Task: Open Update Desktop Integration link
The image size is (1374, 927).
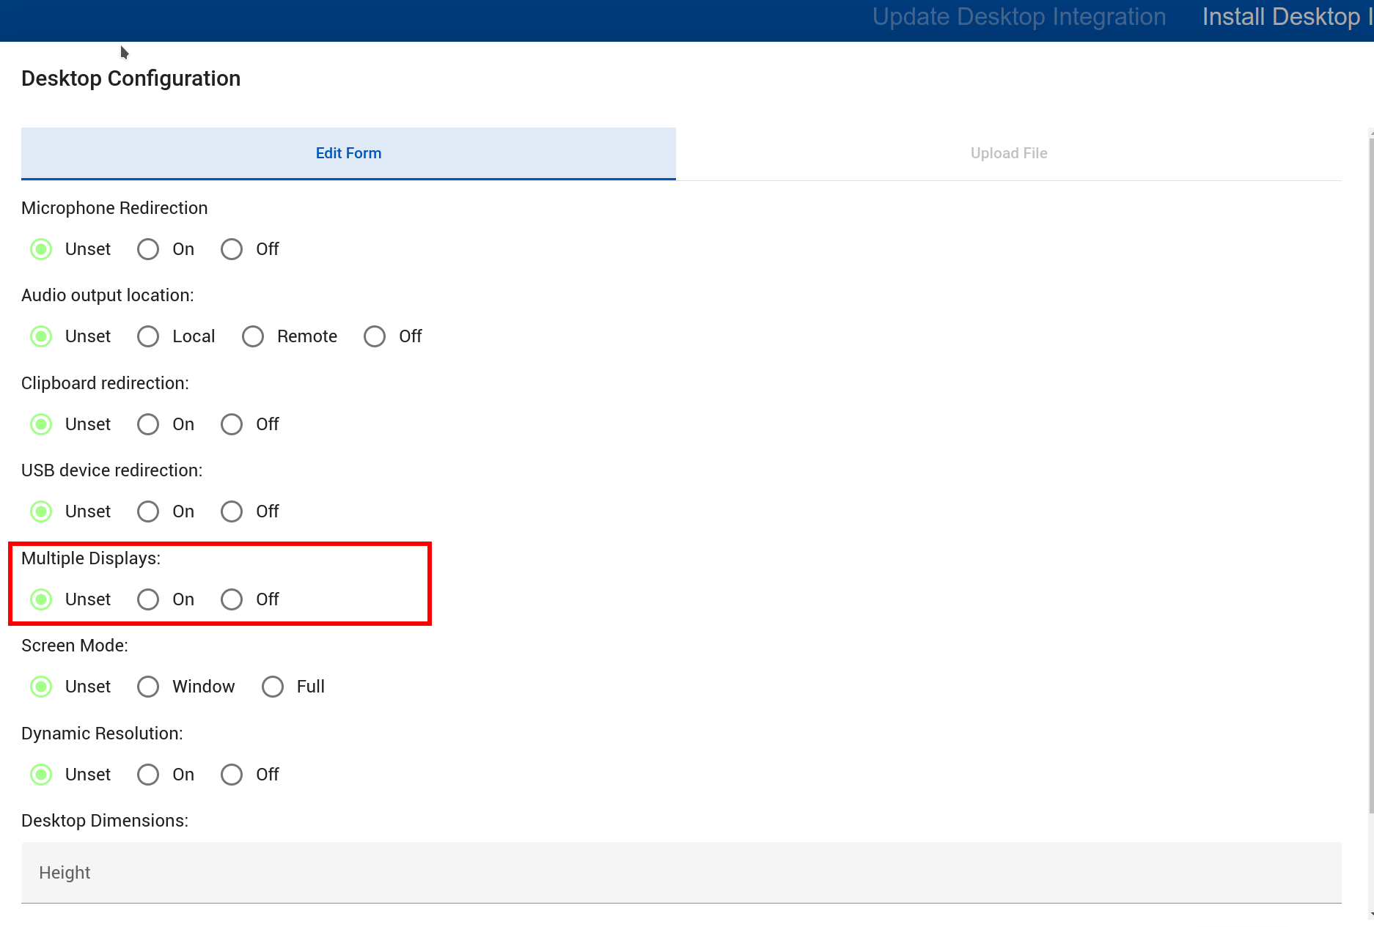Action: coord(1018,17)
